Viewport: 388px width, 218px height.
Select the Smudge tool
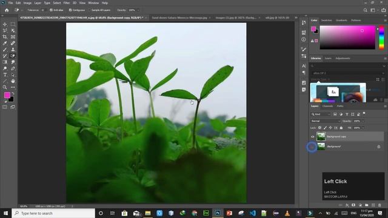point(13,62)
